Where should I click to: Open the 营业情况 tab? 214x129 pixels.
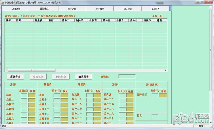[x=44, y=9]
